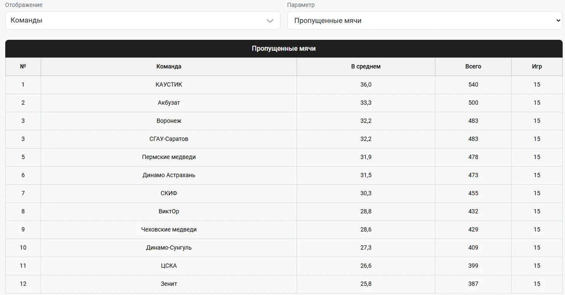Select team ЦСКА in the table
This screenshot has width=565, height=295.
point(169,266)
